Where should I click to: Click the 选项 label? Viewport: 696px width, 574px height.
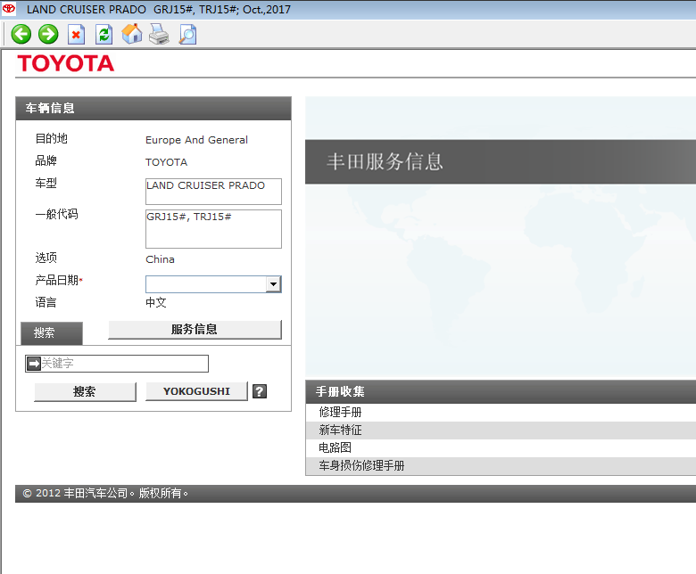(46, 258)
